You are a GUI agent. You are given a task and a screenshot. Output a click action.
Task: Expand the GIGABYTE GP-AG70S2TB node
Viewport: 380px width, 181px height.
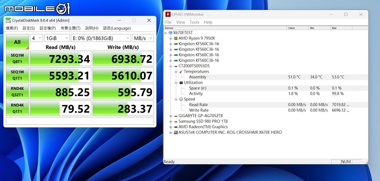tap(171, 116)
